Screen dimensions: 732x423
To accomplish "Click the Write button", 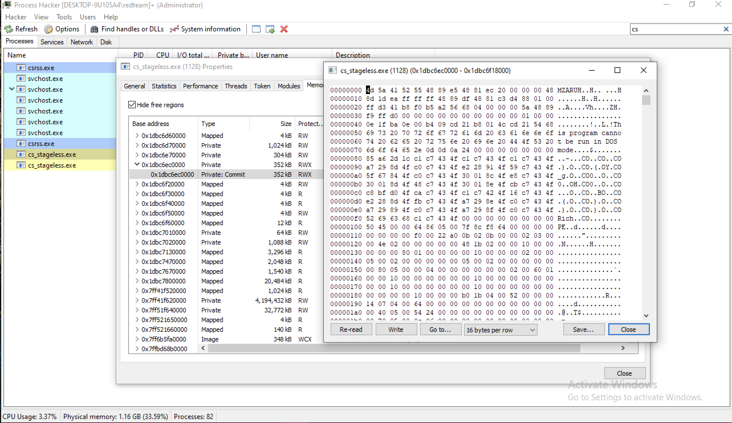I will (x=396, y=330).
